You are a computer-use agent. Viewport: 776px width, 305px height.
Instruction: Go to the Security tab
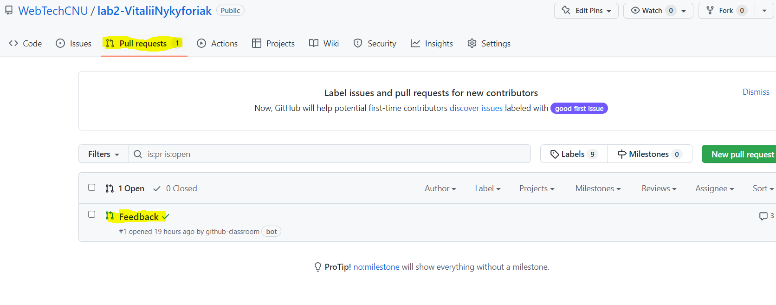[x=375, y=44]
